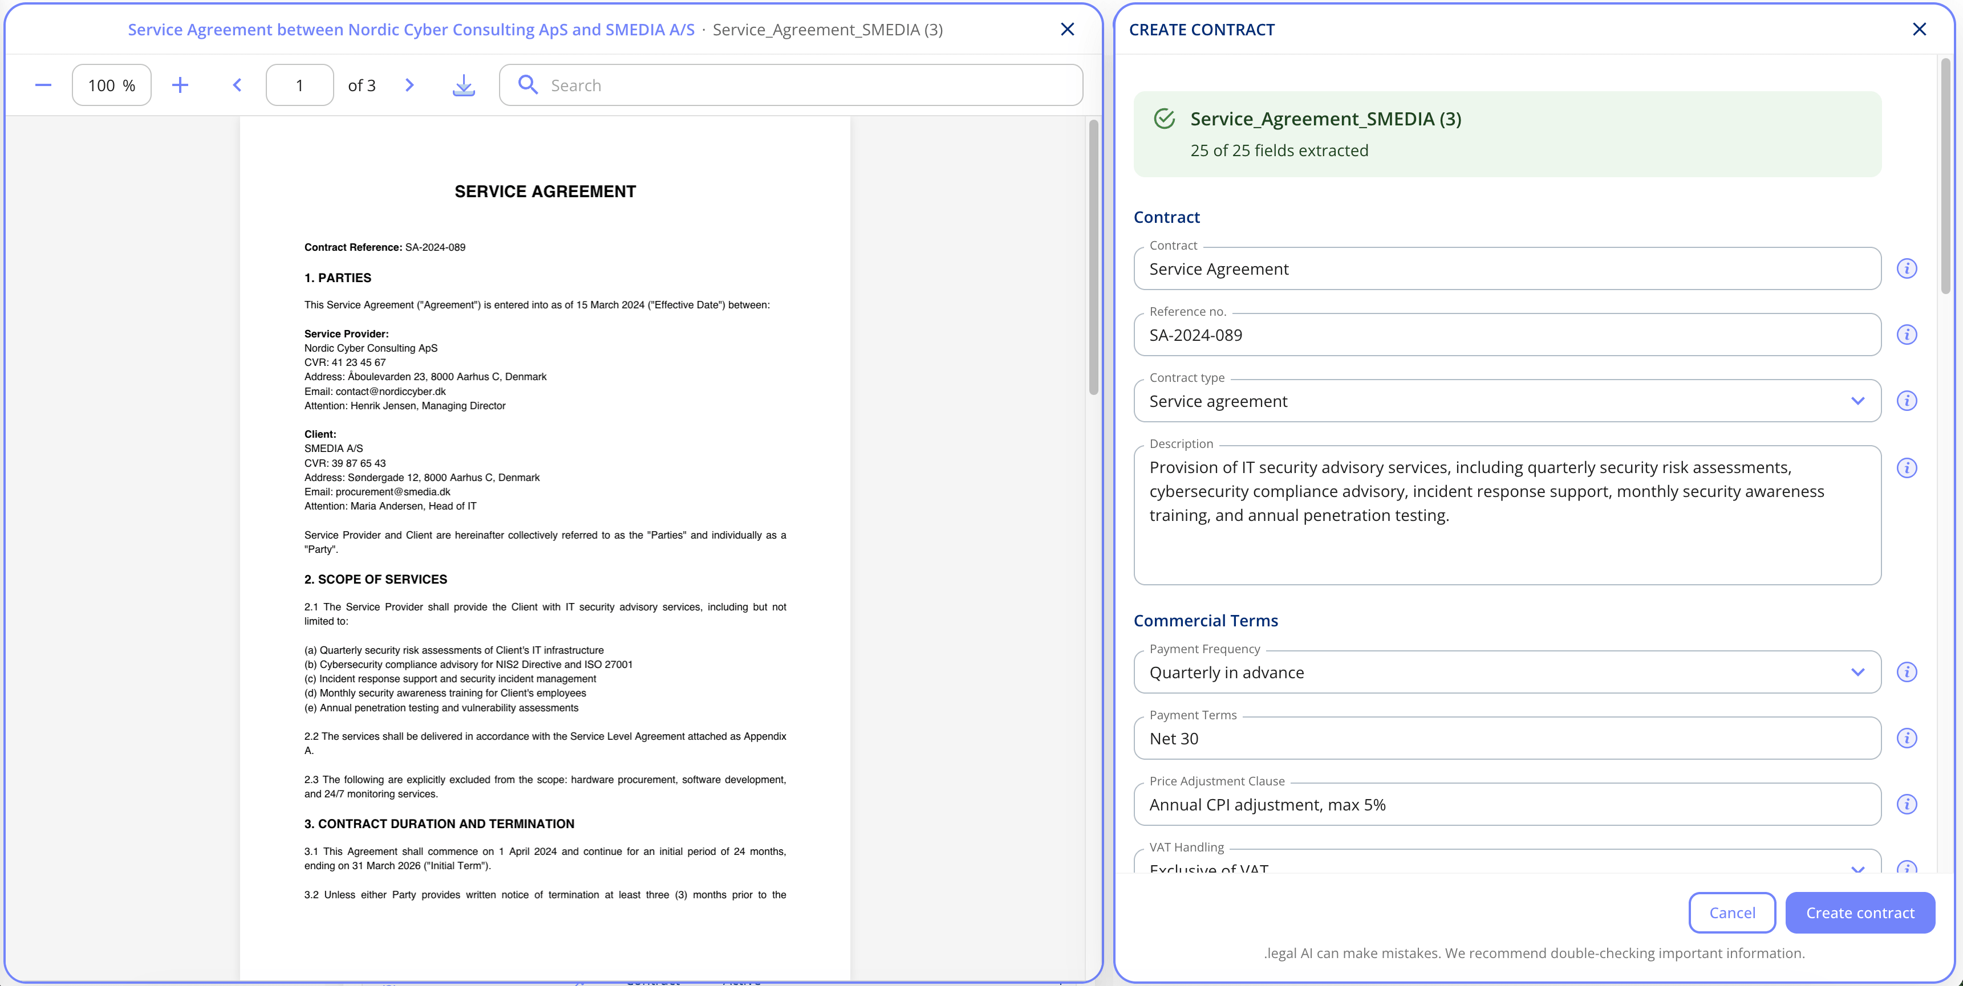Open info icon for Payment Frequency
The height and width of the screenshot is (986, 1963).
(1907, 673)
